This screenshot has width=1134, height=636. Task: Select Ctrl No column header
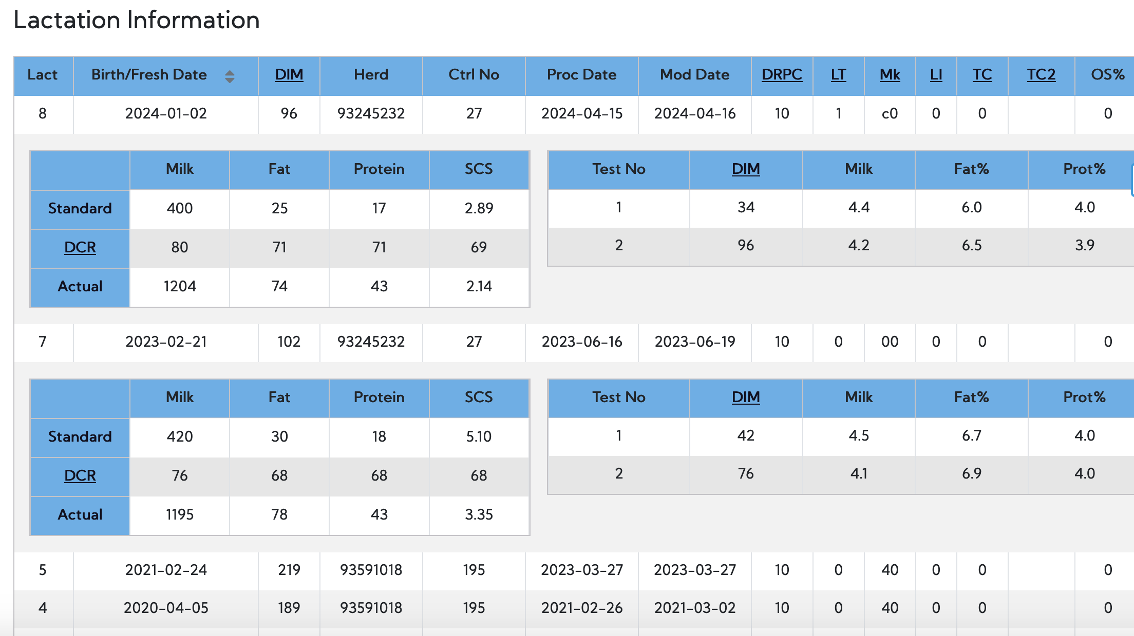[474, 75]
